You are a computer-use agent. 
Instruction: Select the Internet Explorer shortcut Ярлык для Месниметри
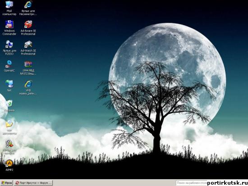28,8
